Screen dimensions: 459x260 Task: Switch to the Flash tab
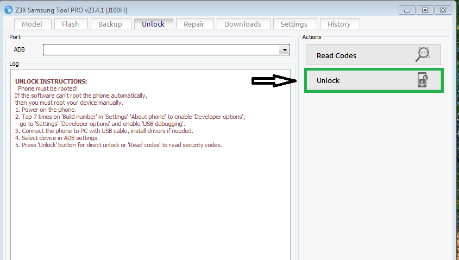tap(71, 24)
